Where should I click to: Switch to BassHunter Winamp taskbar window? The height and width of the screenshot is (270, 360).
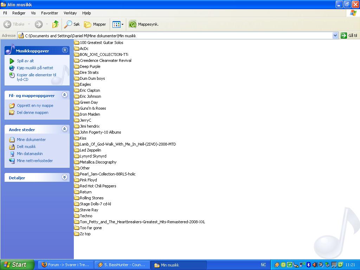[x=122, y=265]
